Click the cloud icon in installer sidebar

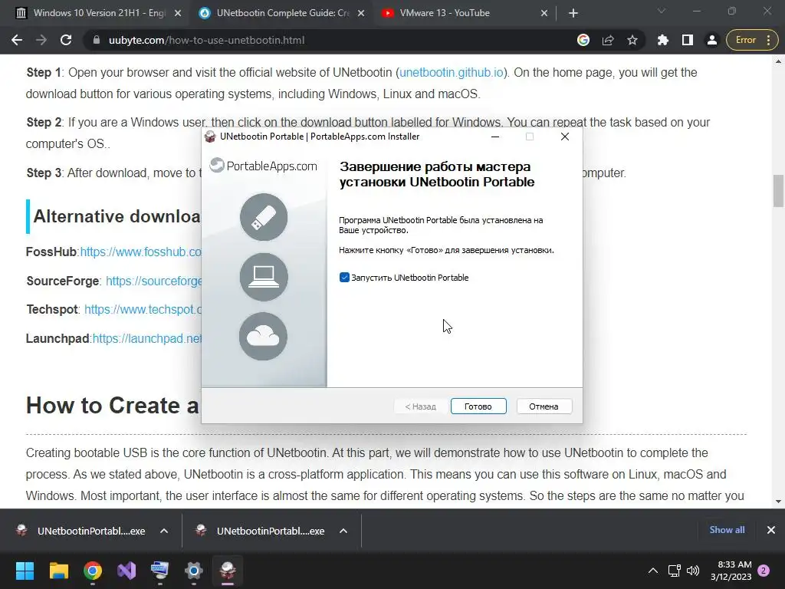point(264,336)
